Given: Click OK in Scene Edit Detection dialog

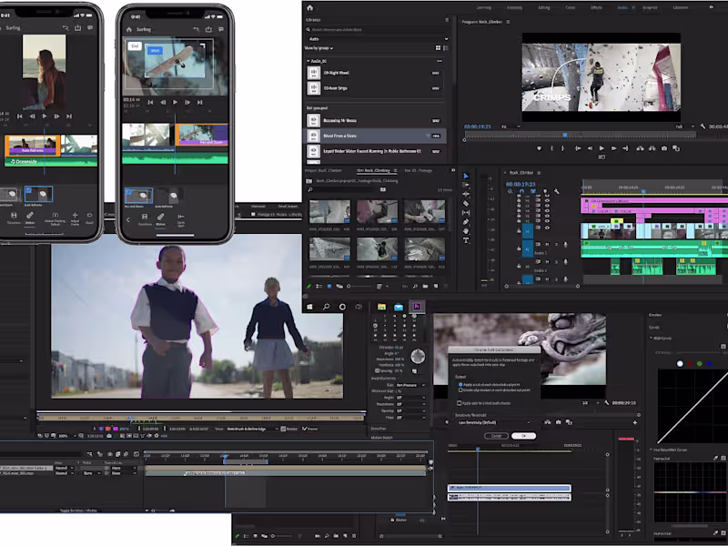Looking at the screenshot, I should click(523, 436).
